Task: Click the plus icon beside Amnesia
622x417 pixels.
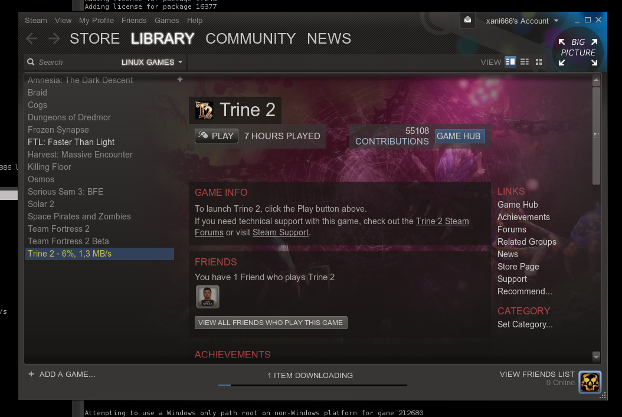Action: pos(180,79)
